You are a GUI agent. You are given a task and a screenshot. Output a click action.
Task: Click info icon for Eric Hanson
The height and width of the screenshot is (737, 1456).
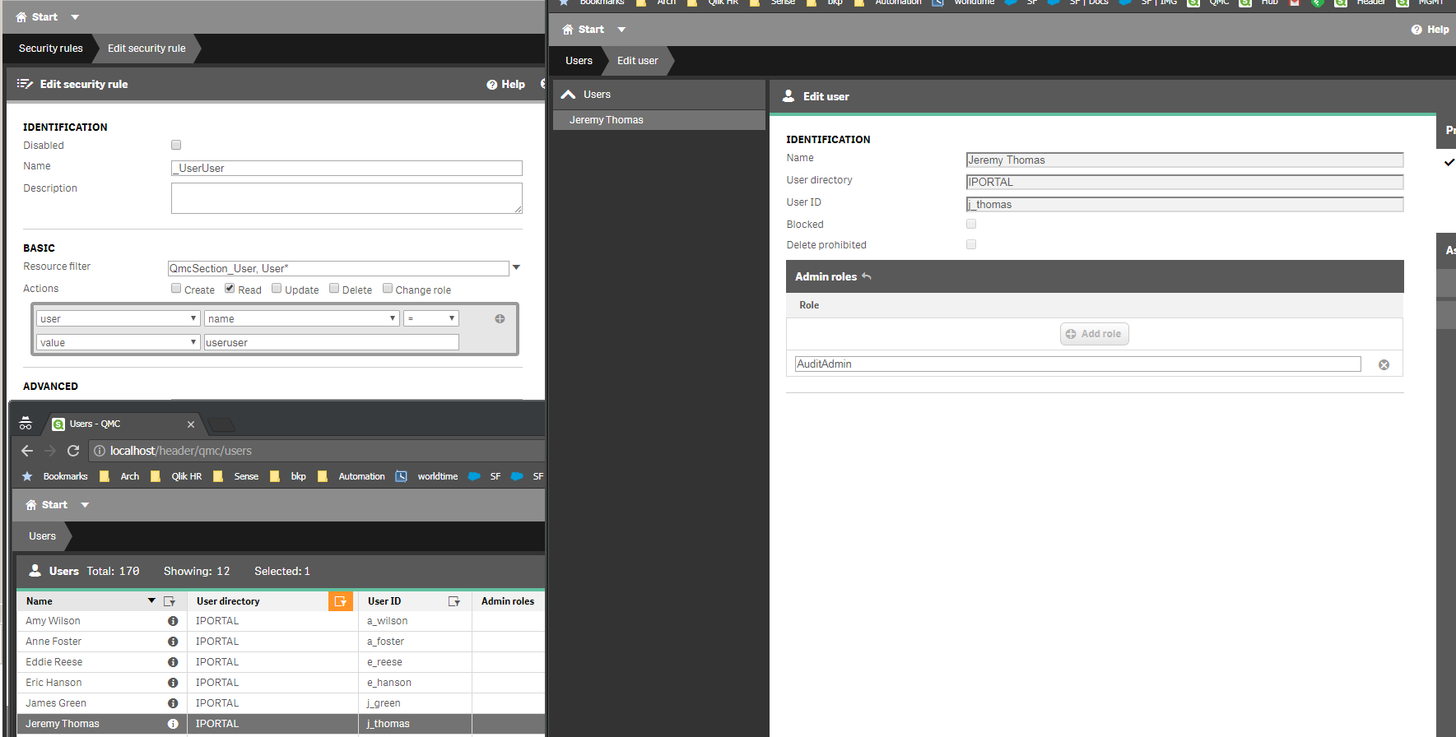(173, 683)
